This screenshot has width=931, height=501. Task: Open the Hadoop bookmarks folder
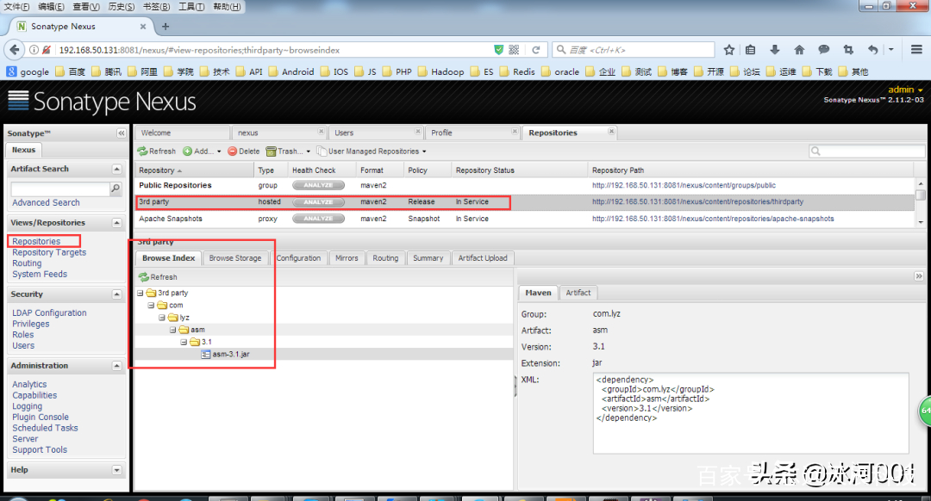pyautogui.click(x=441, y=71)
